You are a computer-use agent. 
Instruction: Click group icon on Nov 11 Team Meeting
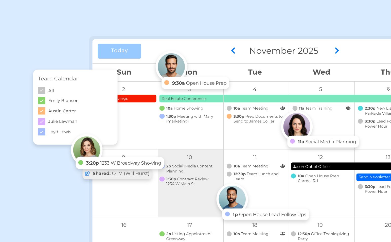click(x=282, y=166)
